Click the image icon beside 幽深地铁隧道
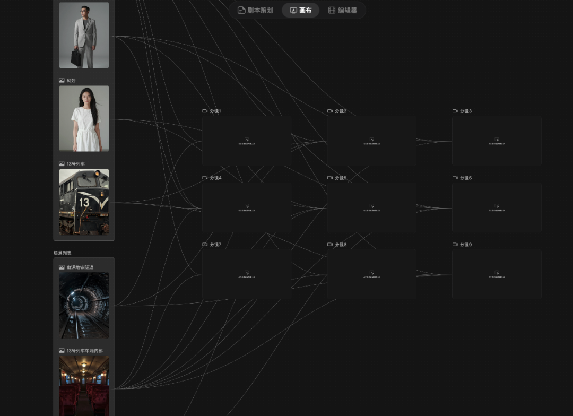This screenshot has width=573, height=416. pyautogui.click(x=62, y=267)
